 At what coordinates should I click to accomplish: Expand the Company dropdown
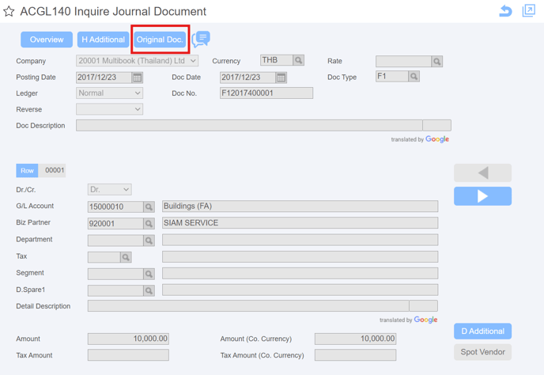point(137,61)
